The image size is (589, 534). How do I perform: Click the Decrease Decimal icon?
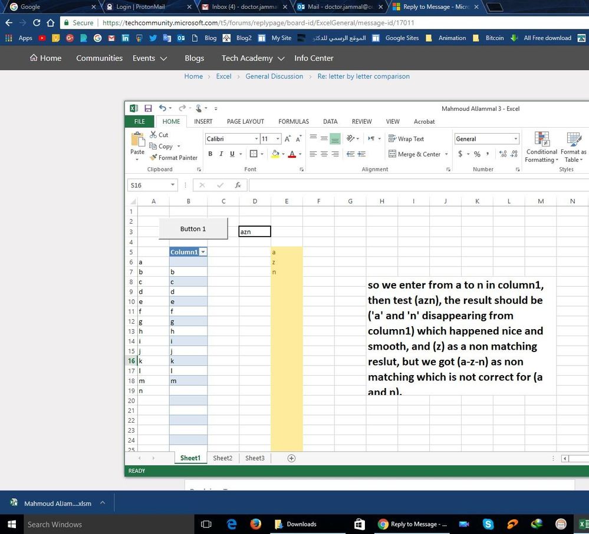click(x=514, y=154)
